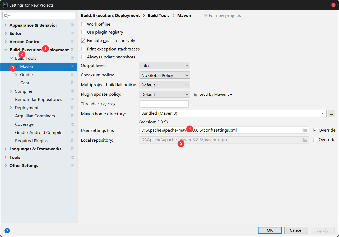Expand the Other Settings node
Viewport: 339px width, 237px height.
[x=6, y=165]
